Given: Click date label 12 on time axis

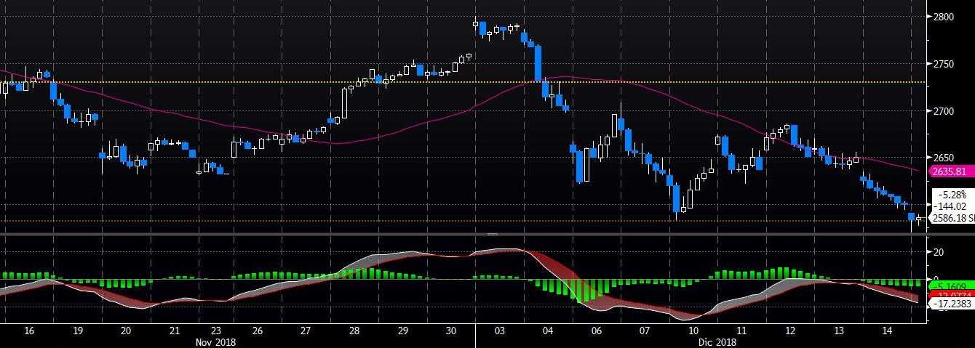Looking at the screenshot, I should pos(790,331).
